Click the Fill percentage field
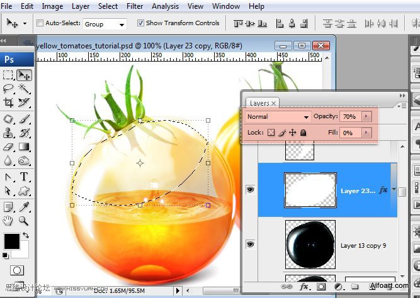The height and width of the screenshot is (298, 420). pos(349,133)
